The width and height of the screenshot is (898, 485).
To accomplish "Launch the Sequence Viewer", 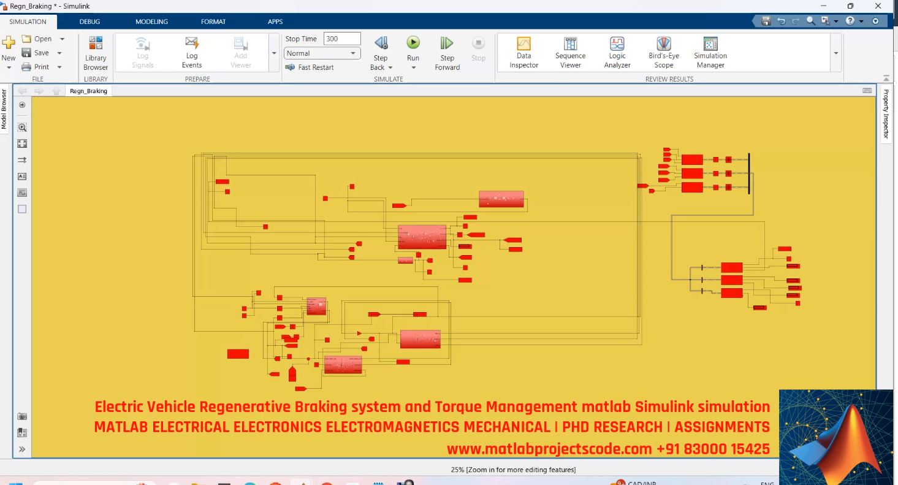I will tap(569, 52).
